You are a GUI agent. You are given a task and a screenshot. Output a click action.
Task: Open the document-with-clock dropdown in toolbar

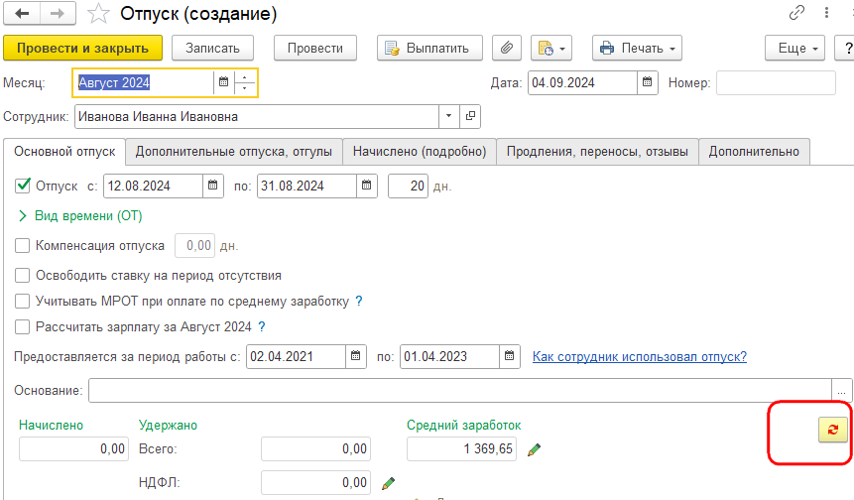551,48
